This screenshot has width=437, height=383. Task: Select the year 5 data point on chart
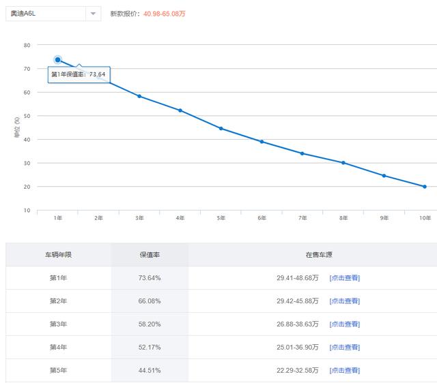[221, 129]
